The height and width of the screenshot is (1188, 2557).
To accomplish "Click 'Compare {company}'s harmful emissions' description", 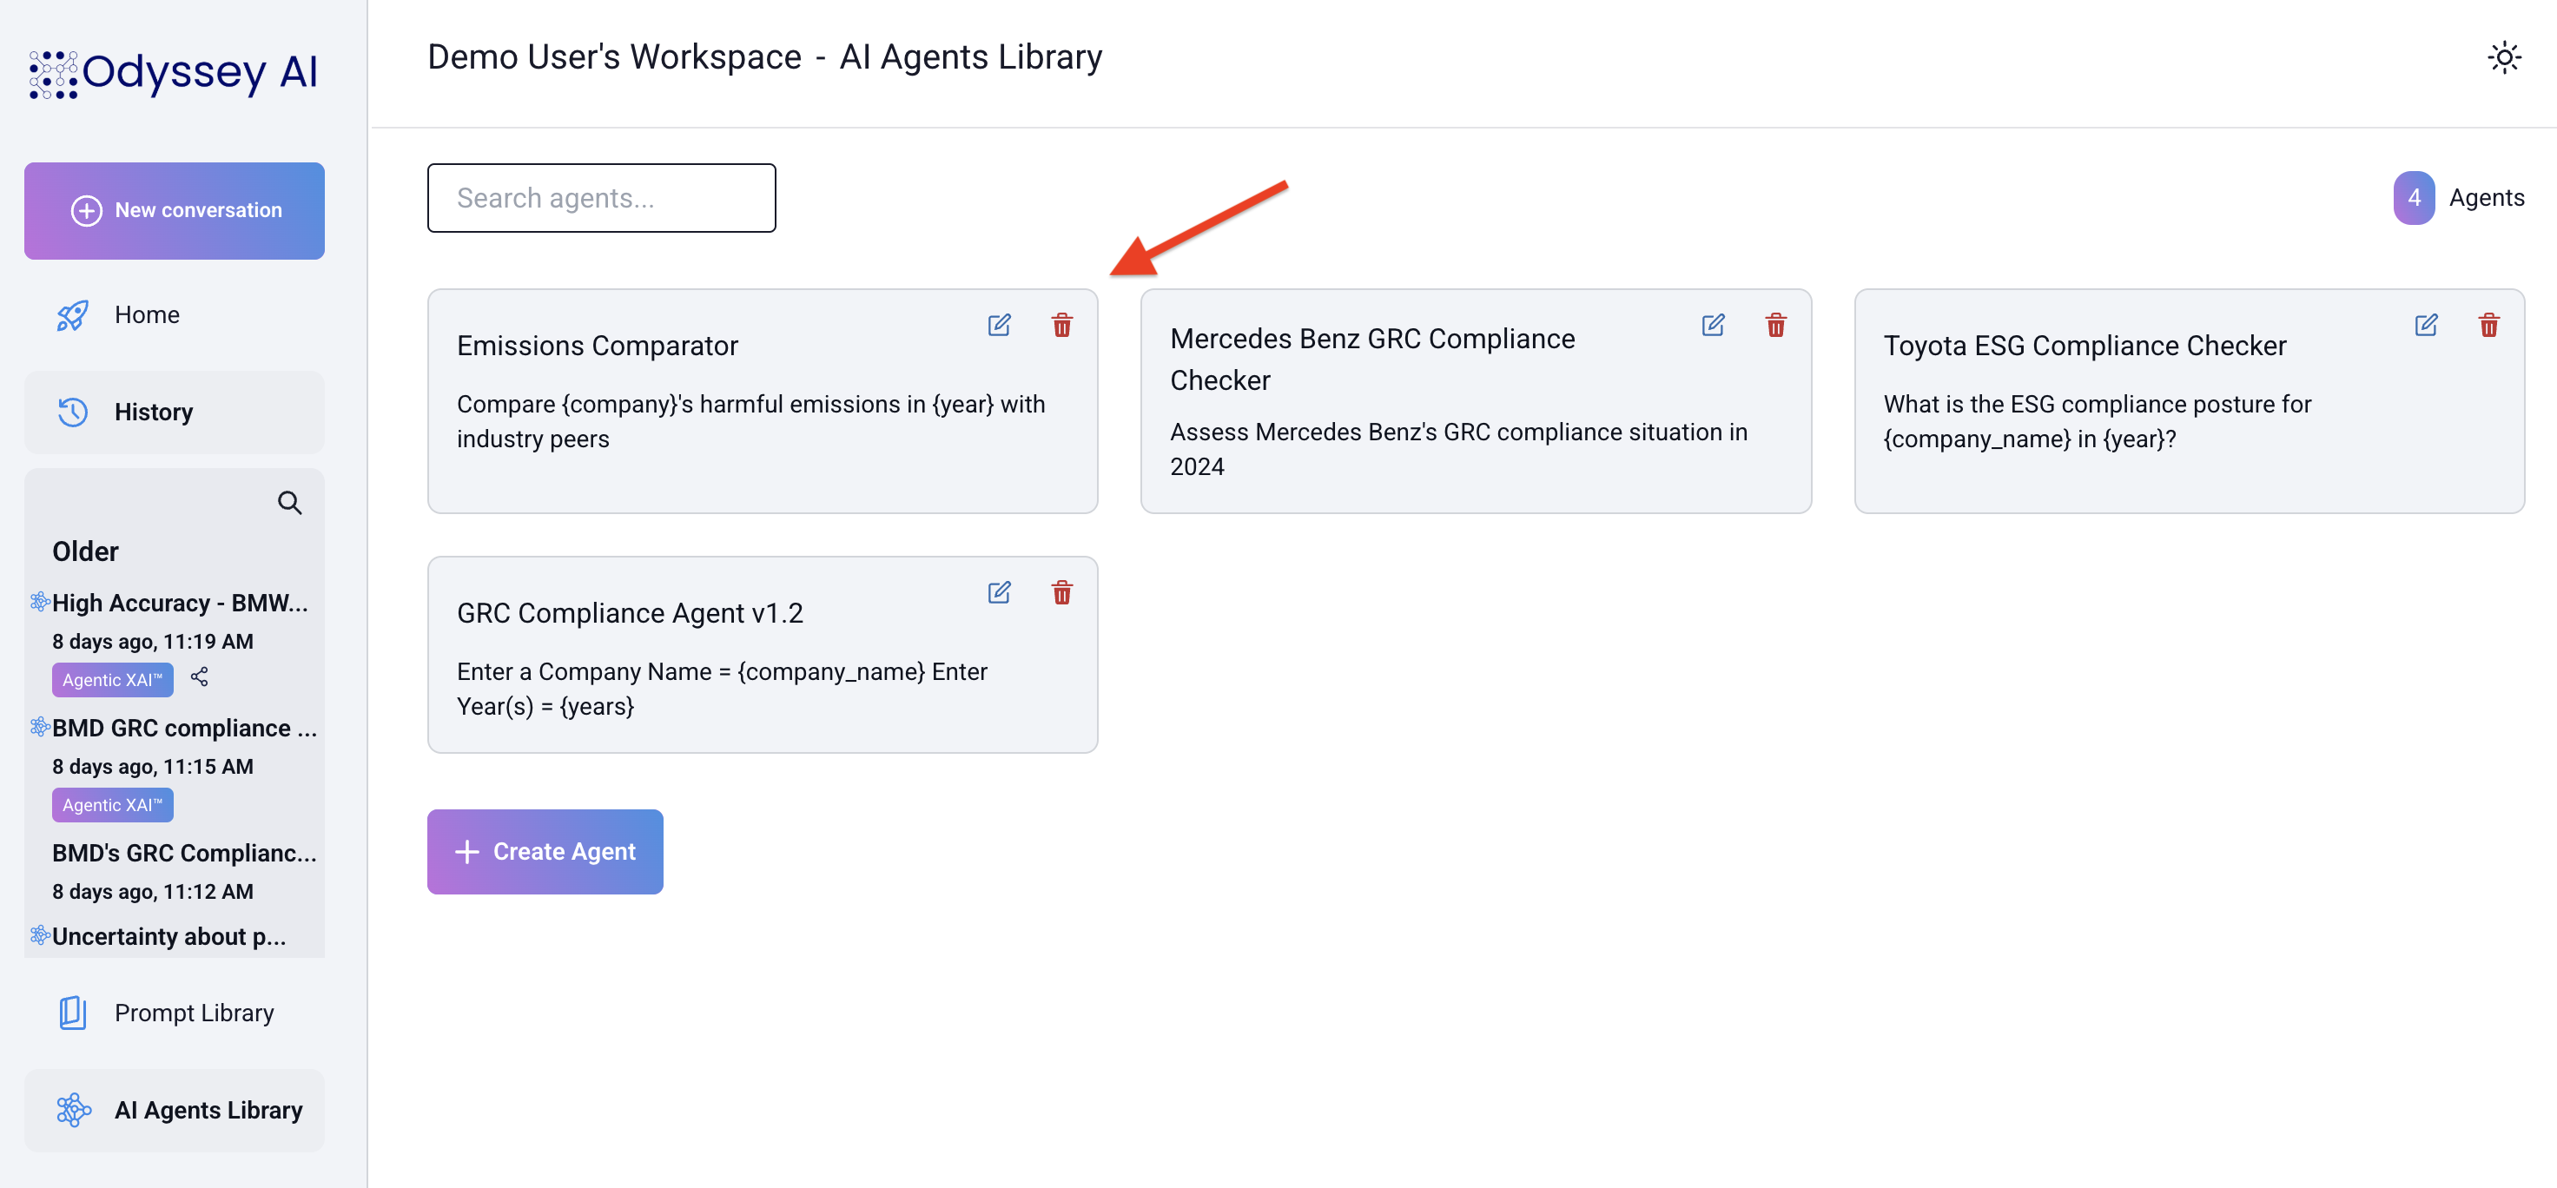I will coord(751,422).
